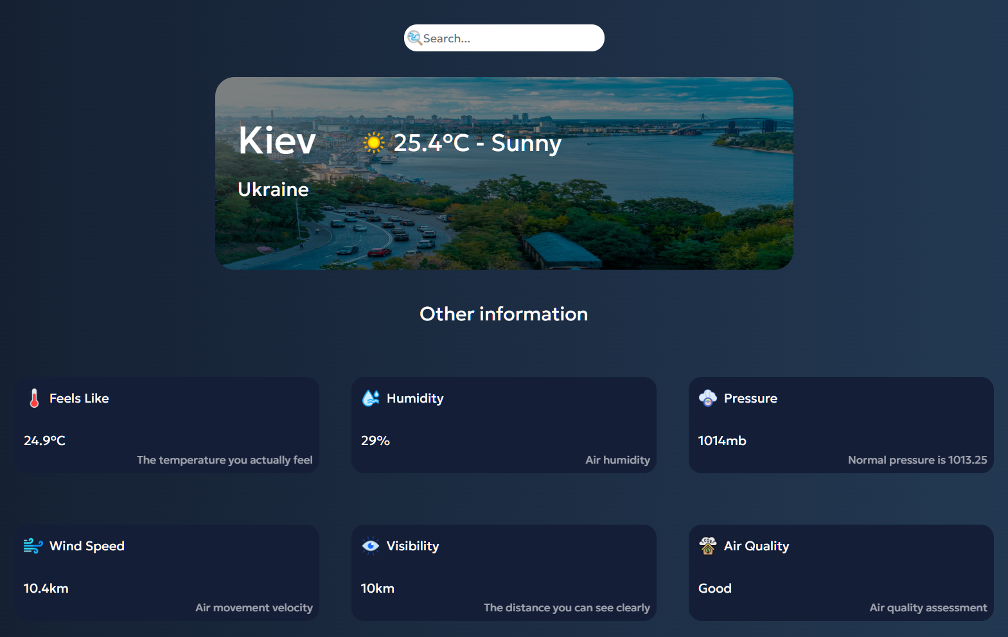
Task: Click the 25.4°C - Sunny text
Action: (477, 143)
